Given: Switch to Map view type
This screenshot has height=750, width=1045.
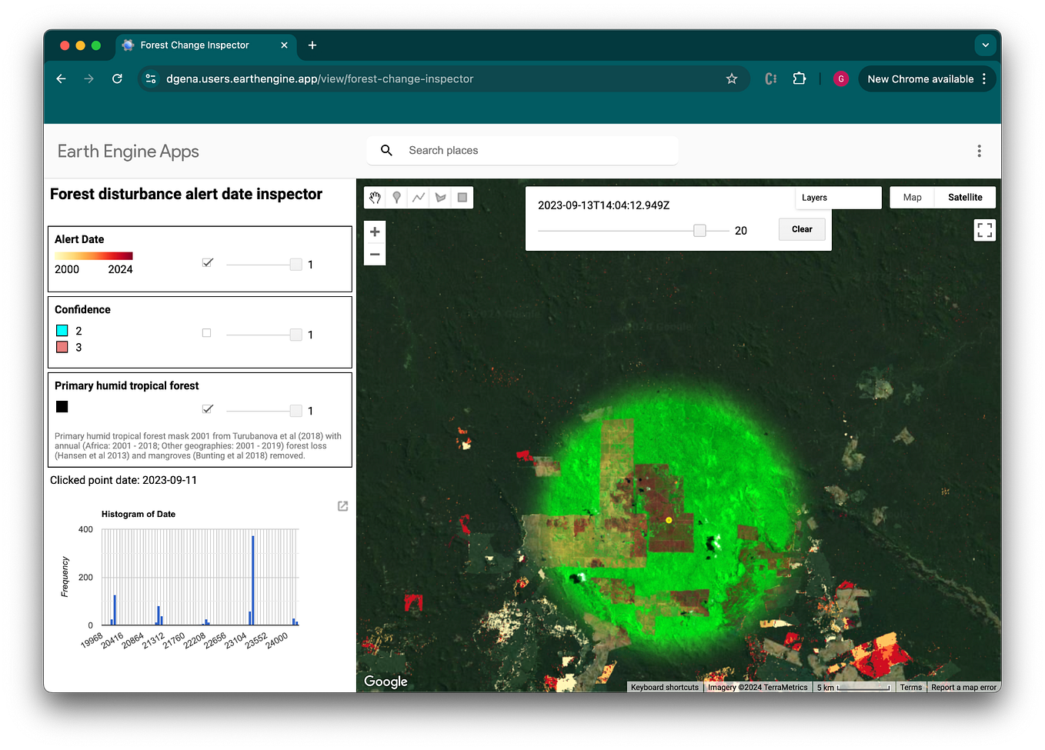Looking at the screenshot, I should point(912,198).
